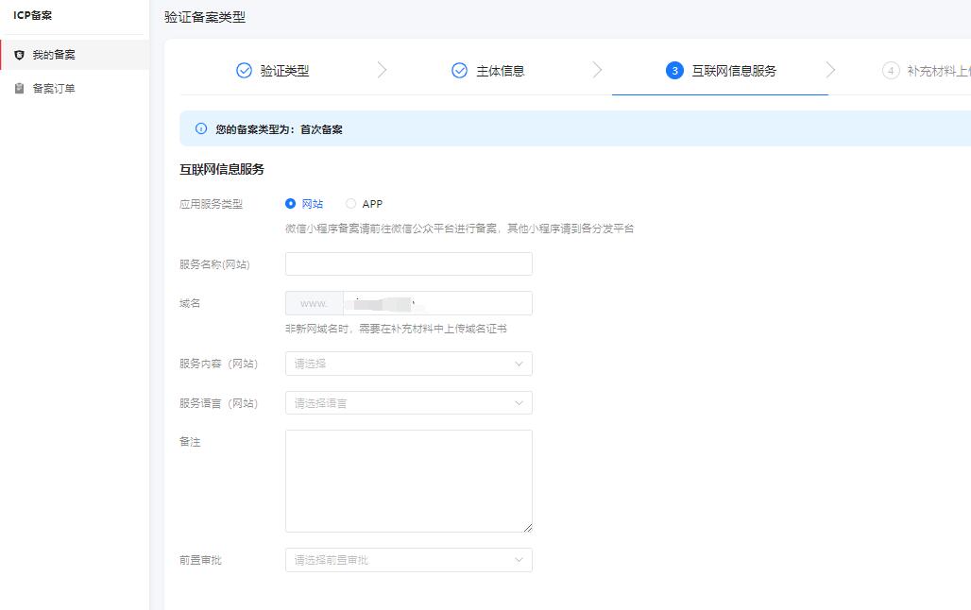The width and height of the screenshot is (971, 610).
Task: Click the '验证备案类型' page title
Action: click(205, 17)
